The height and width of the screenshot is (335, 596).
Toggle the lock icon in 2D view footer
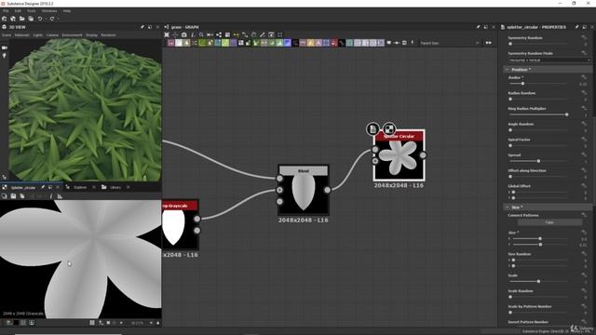click(x=157, y=323)
